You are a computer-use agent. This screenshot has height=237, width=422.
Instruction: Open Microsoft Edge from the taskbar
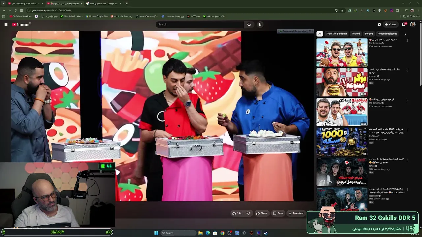click(x=208, y=233)
